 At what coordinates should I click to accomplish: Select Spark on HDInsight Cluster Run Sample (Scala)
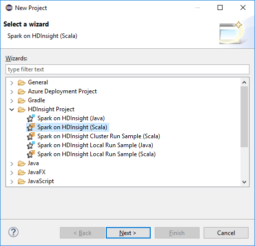click(x=99, y=136)
